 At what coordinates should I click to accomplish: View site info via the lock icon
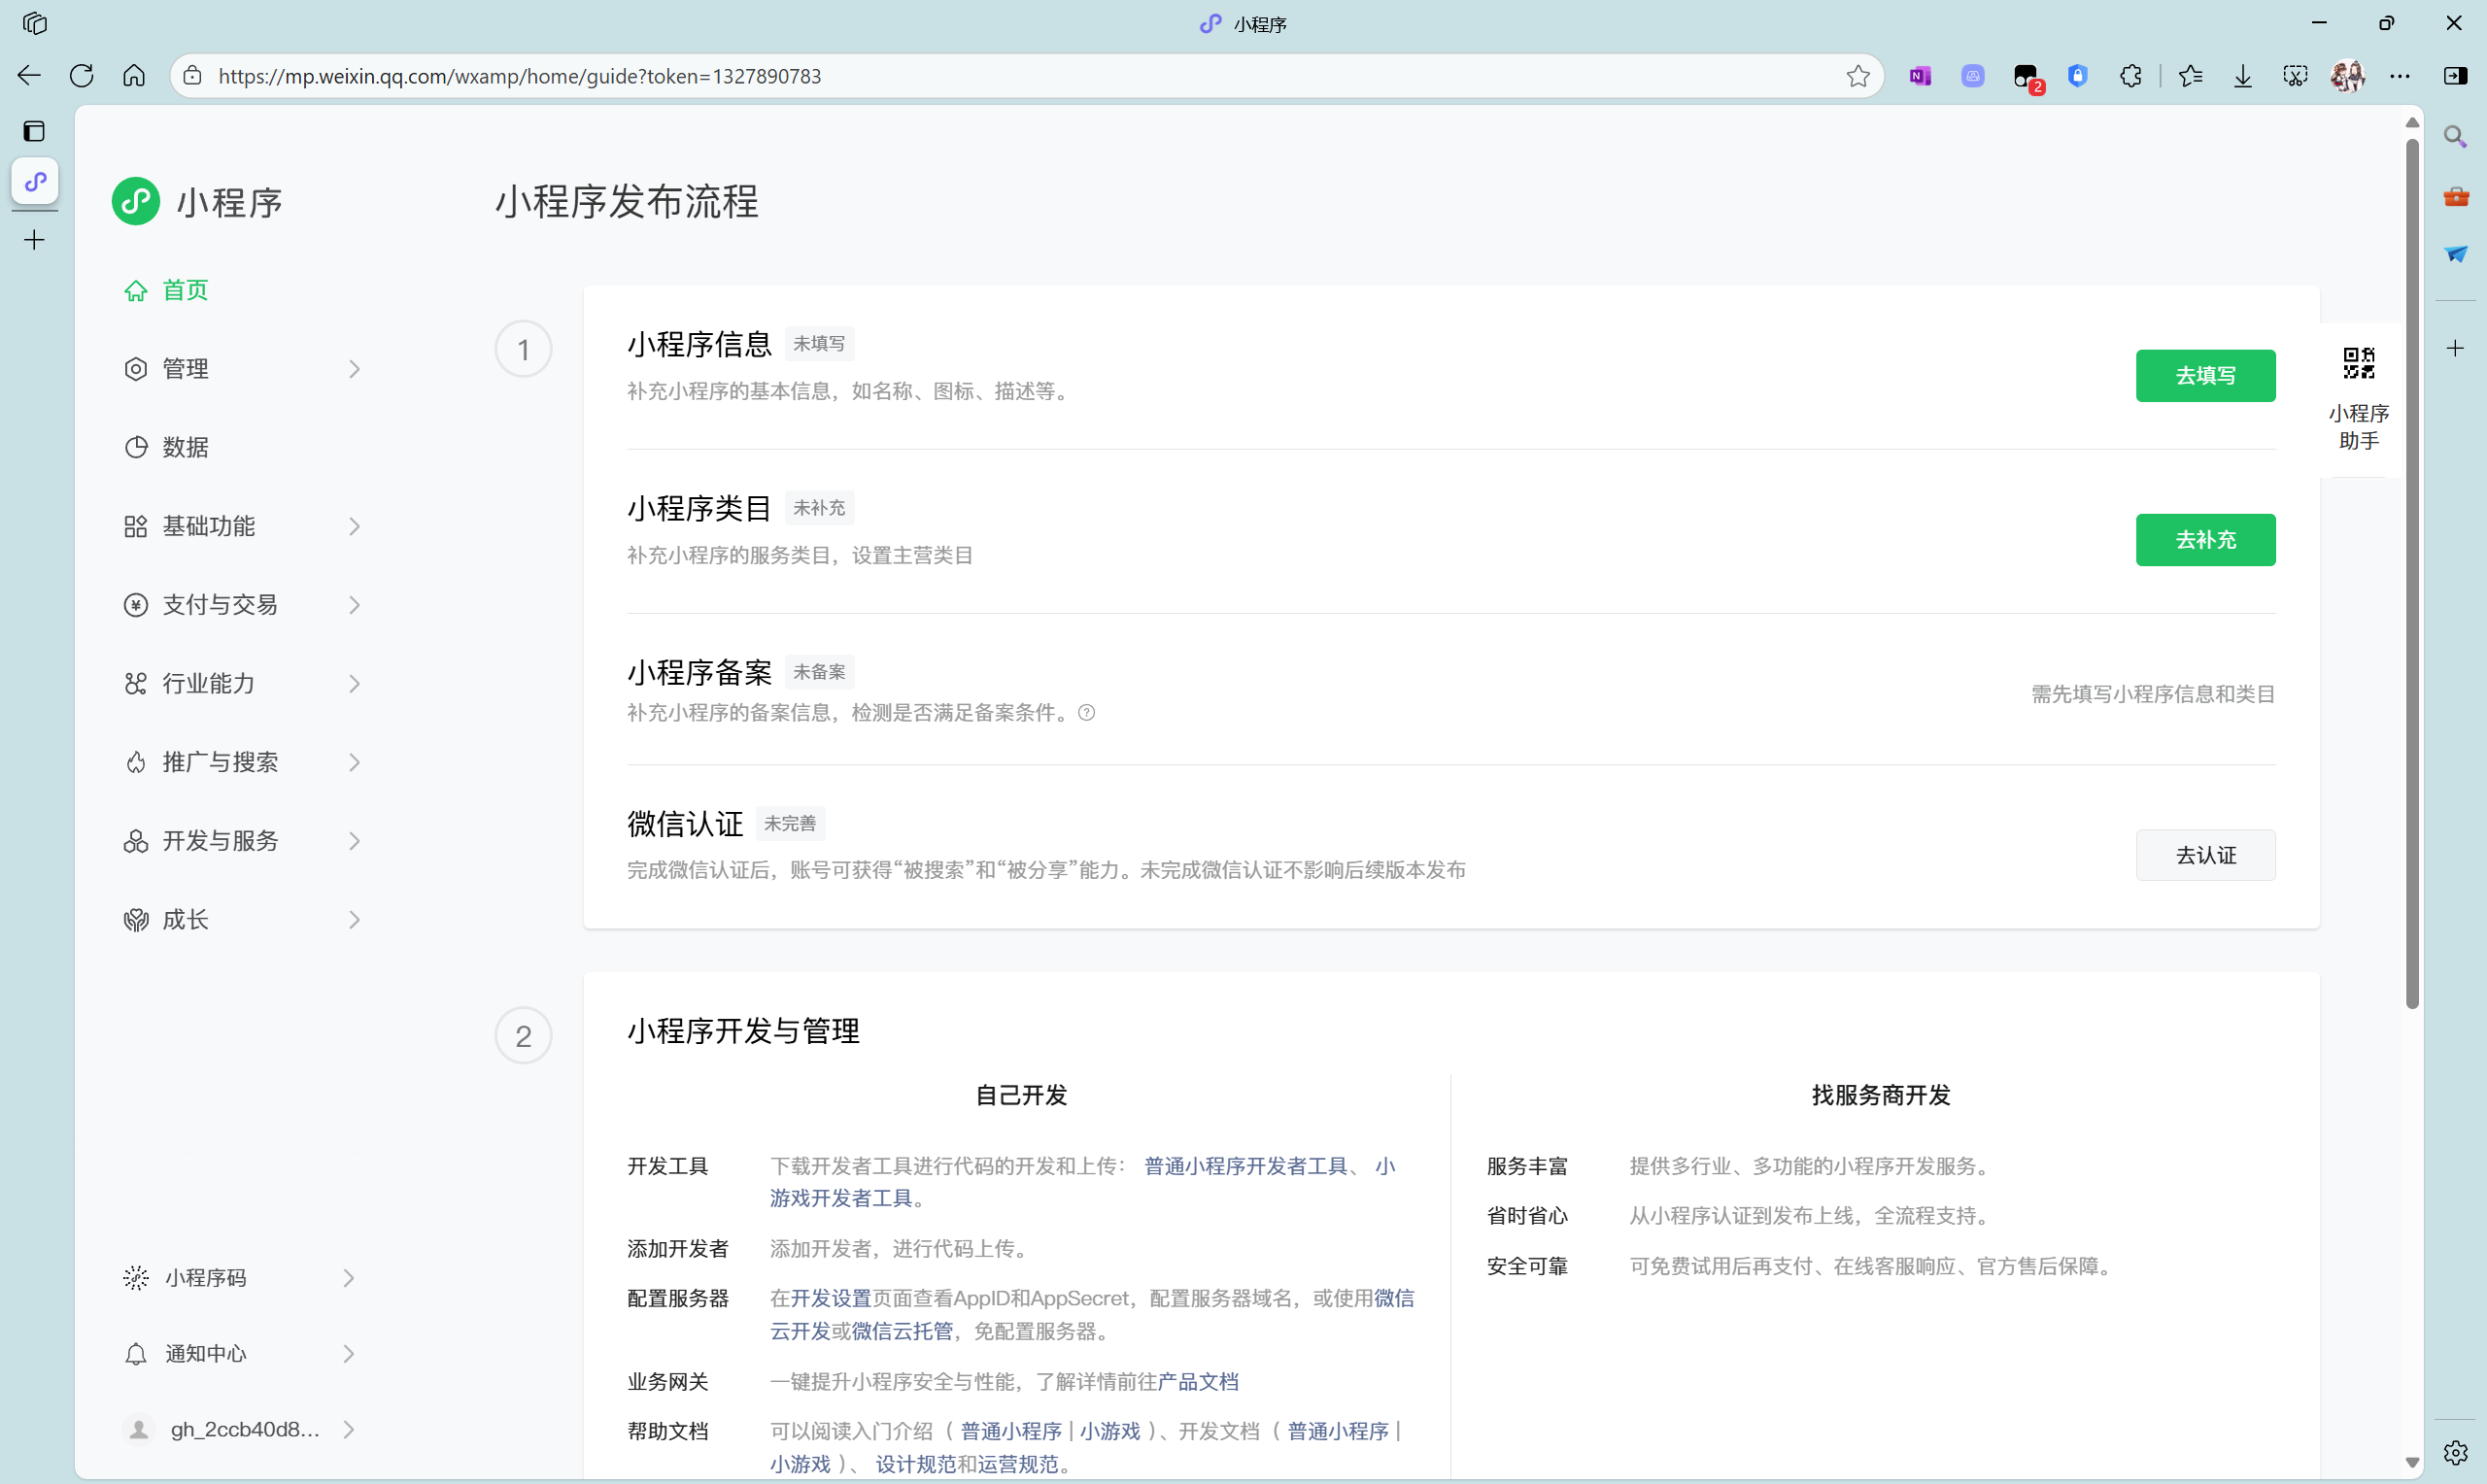tap(193, 76)
